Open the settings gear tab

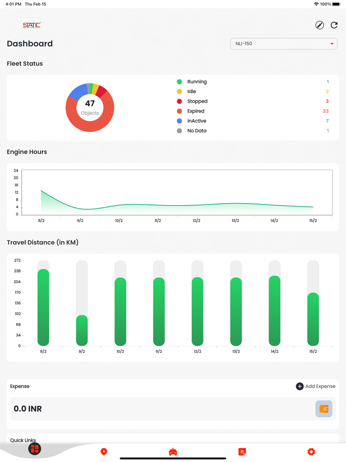(x=311, y=452)
